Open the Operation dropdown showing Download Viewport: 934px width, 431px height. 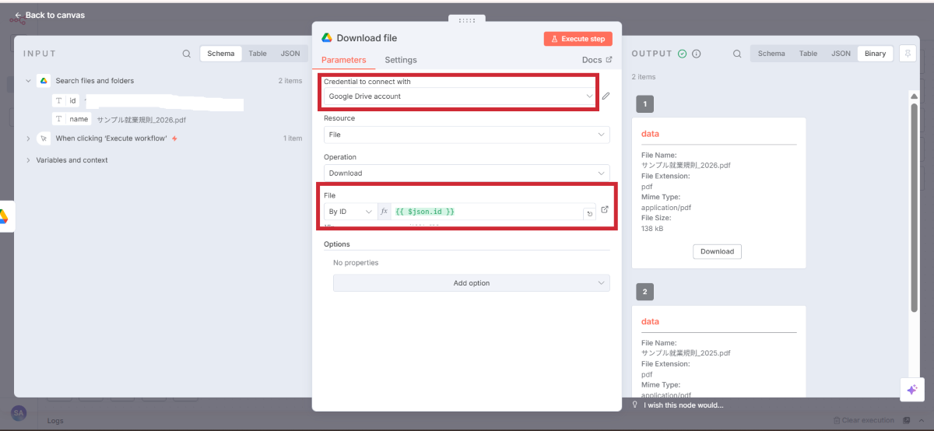coord(466,173)
